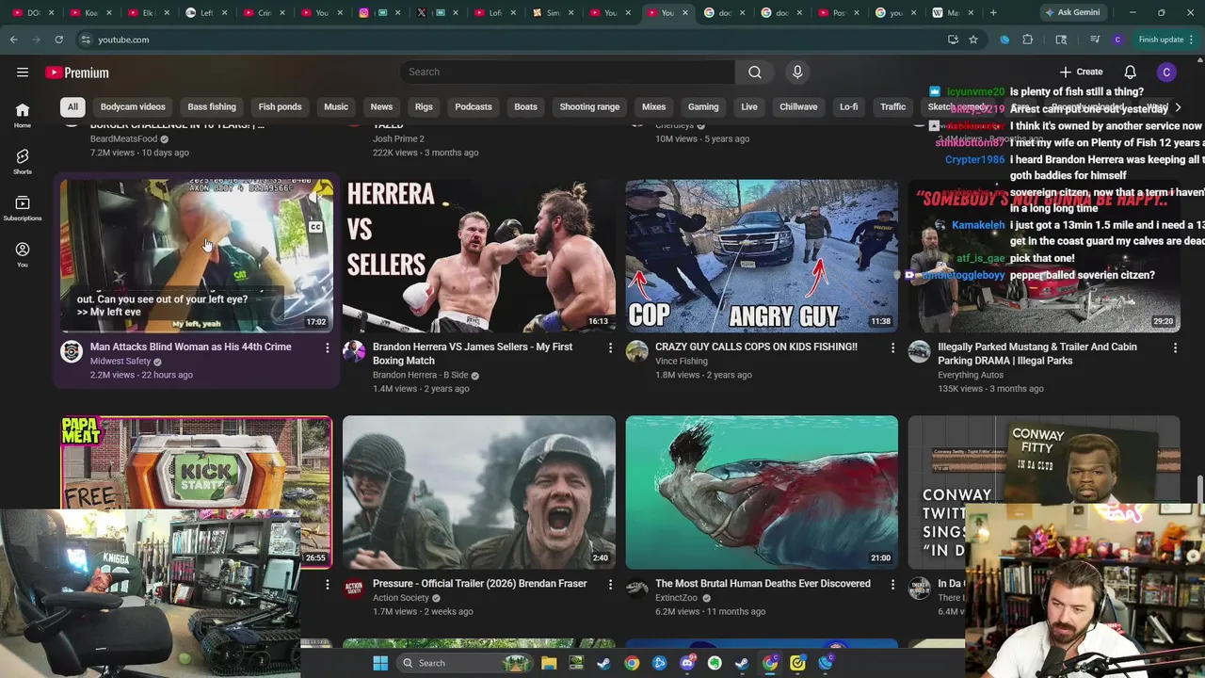Open the You section in sidebar
Screen dimensions: 1205x678
[23, 254]
